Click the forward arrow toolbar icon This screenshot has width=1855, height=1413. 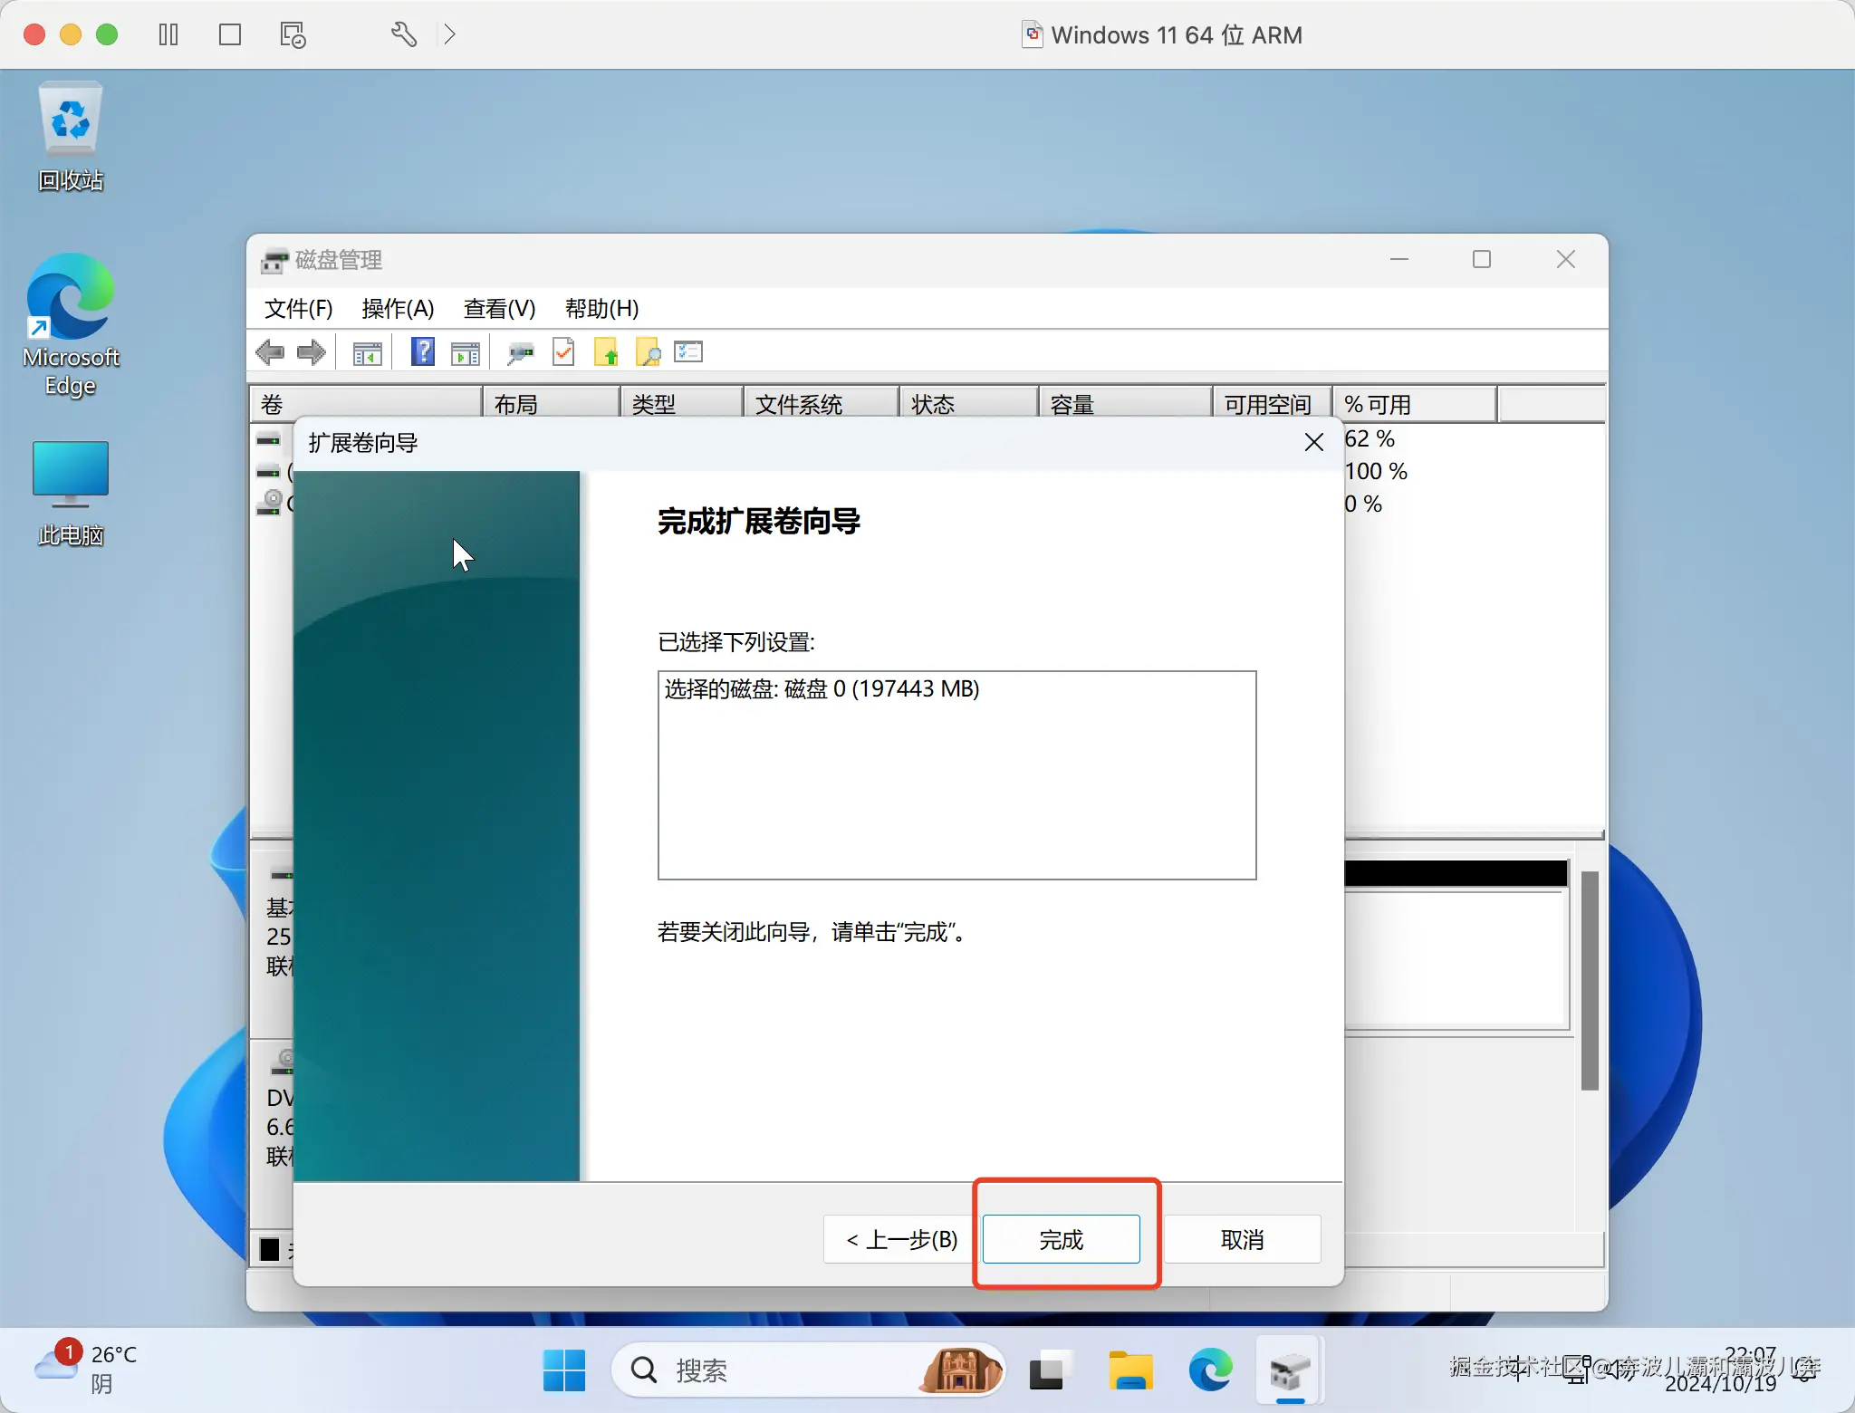click(312, 352)
